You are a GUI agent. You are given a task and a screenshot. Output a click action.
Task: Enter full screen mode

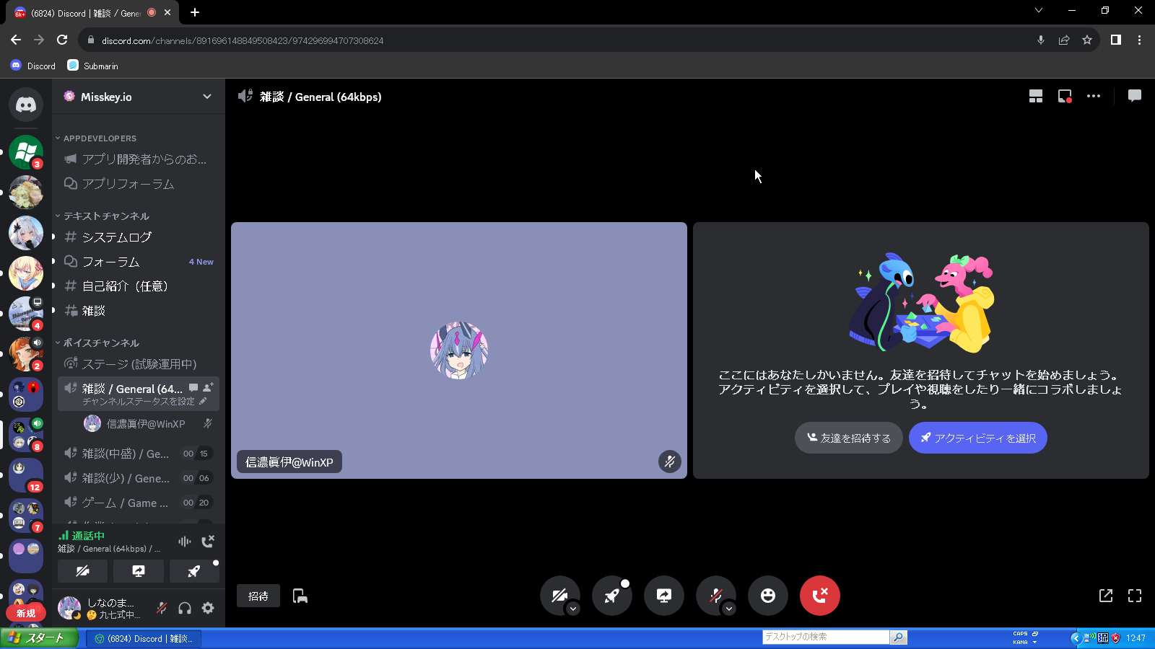click(x=1135, y=596)
